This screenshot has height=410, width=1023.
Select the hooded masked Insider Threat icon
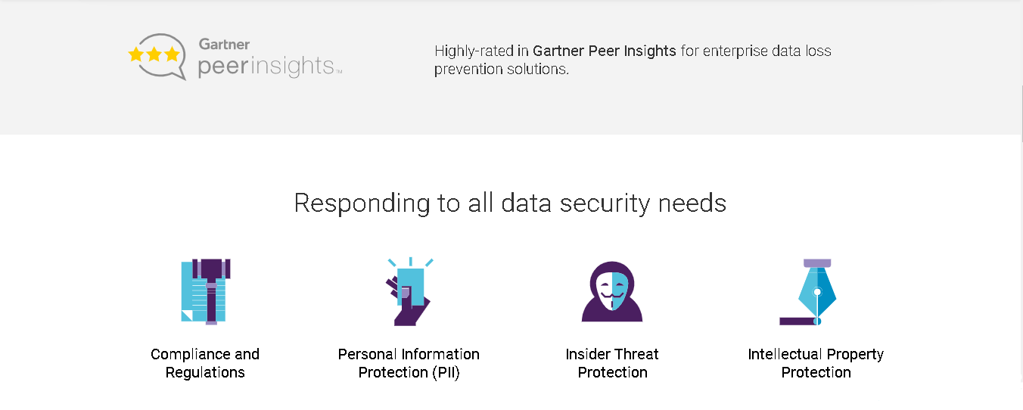611,292
